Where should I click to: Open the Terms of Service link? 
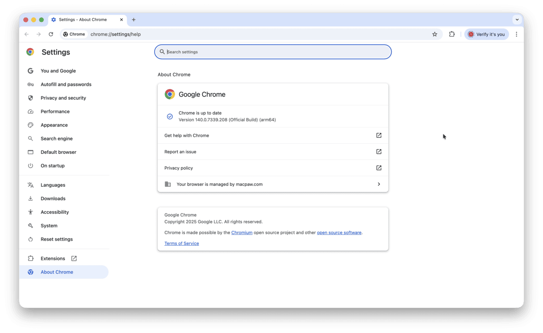(x=181, y=243)
